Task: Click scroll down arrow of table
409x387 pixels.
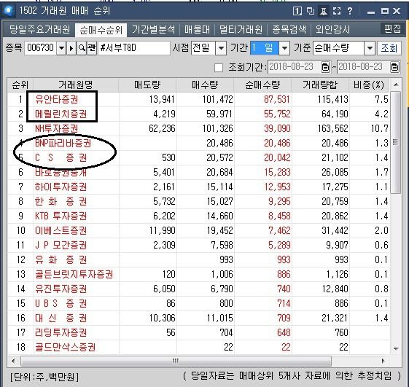Action: [396, 348]
